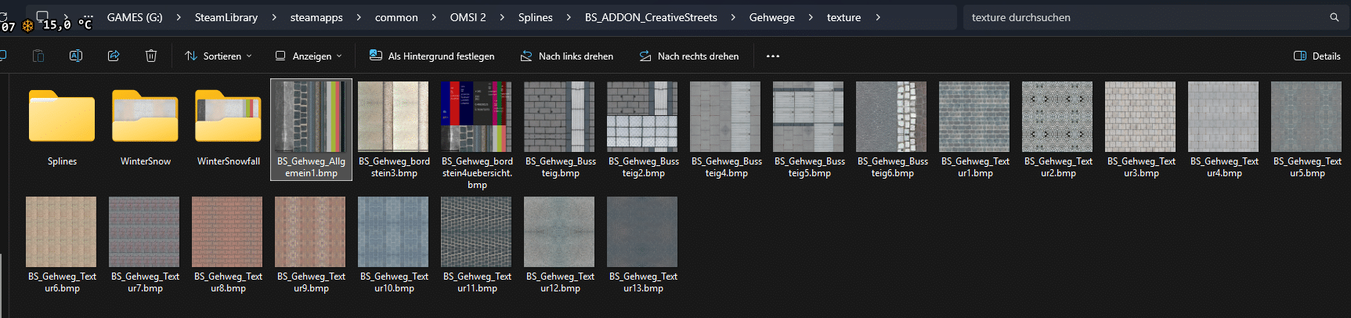The image size is (1351, 318).
Task: Click Als Hintergrund festlegen
Action: click(432, 56)
